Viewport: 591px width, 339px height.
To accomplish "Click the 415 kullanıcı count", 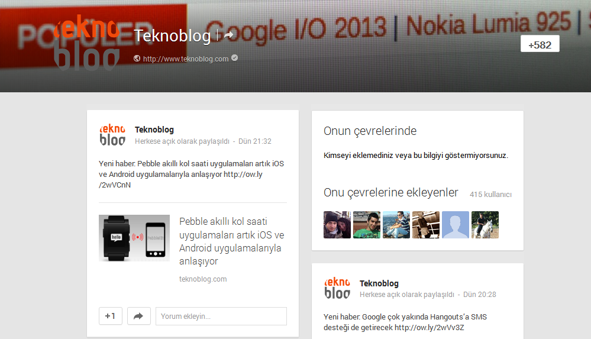I will click(x=490, y=195).
